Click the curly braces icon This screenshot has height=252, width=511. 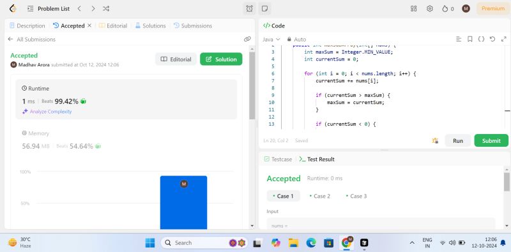[x=481, y=39]
